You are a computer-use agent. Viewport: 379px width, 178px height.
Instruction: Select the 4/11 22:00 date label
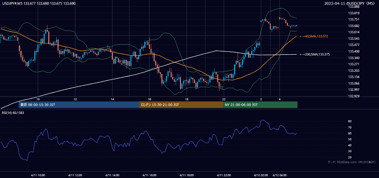(x=224, y=175)
